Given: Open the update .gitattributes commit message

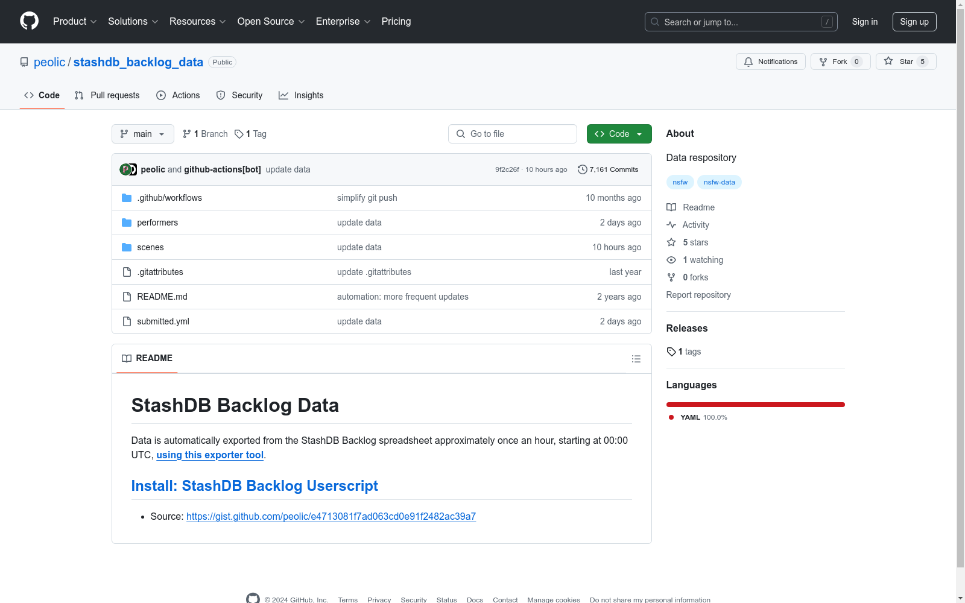Looking at the screenshot, I should 374,272.
